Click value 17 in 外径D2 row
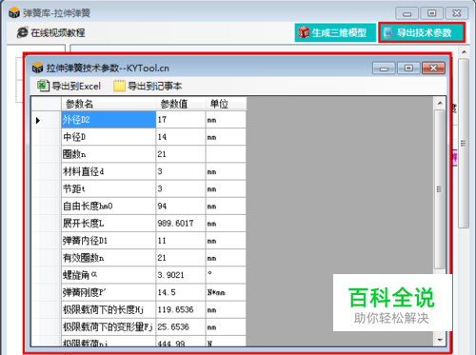476x355 pixels. tap(181, 120)
